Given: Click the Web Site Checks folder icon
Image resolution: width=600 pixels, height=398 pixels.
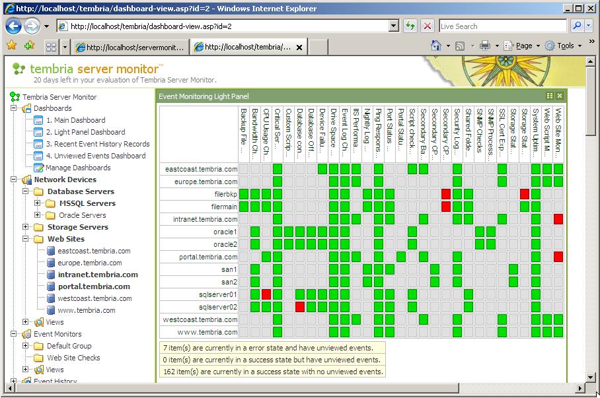Looking at the screenshot, I should (x=38, y=358).
